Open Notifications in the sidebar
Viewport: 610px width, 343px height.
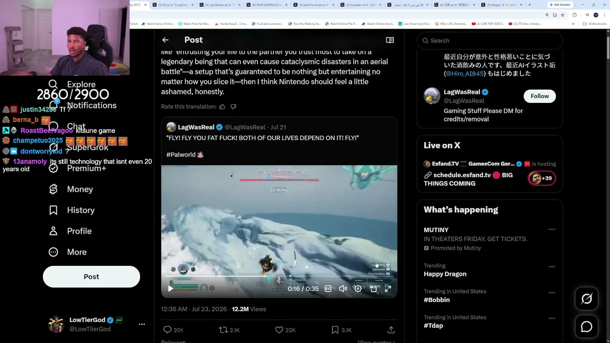84,105
